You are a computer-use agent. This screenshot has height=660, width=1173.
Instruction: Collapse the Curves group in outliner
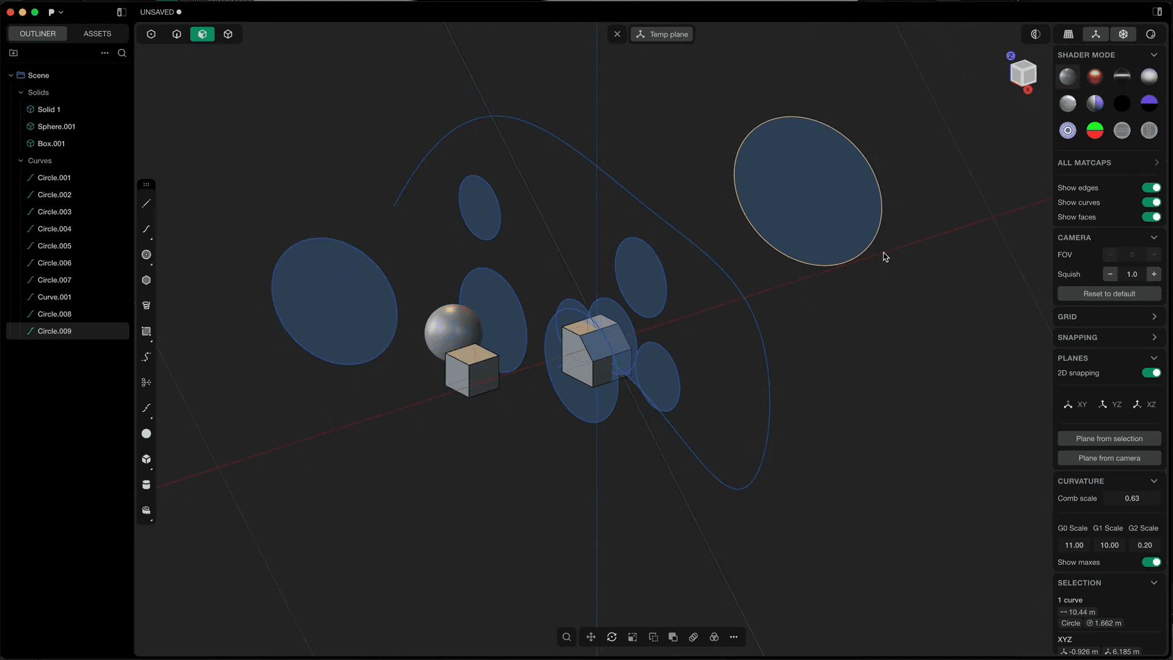(x=21, y=161)
